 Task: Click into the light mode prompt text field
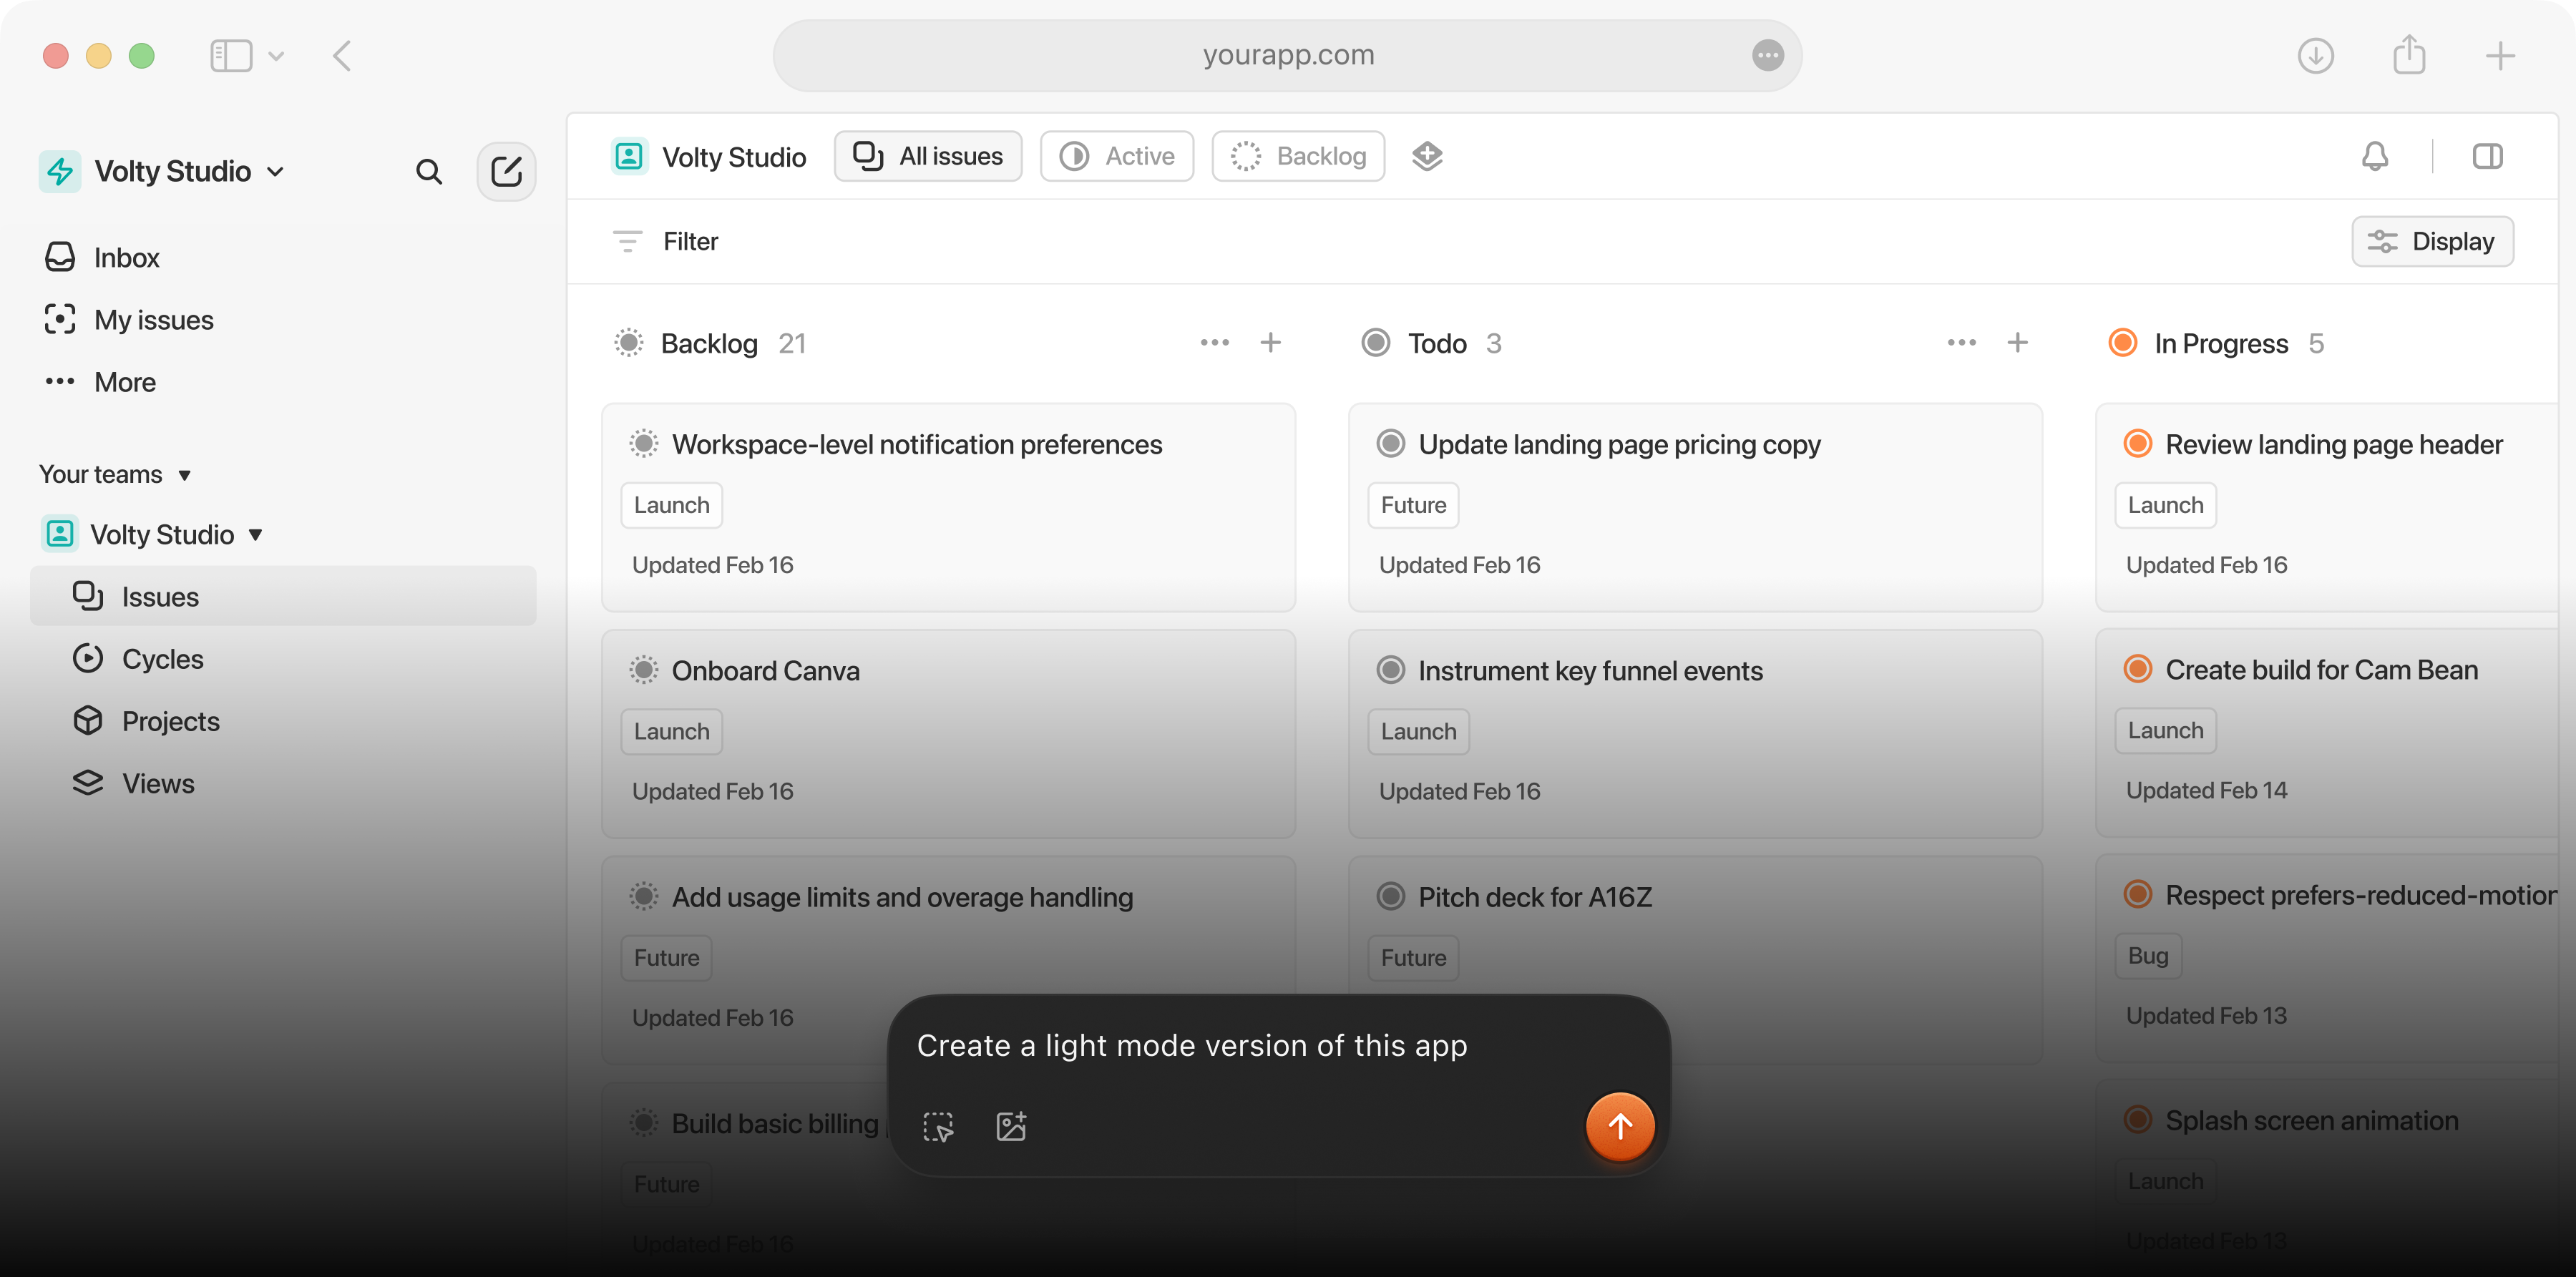[x=1190, y=1045]
